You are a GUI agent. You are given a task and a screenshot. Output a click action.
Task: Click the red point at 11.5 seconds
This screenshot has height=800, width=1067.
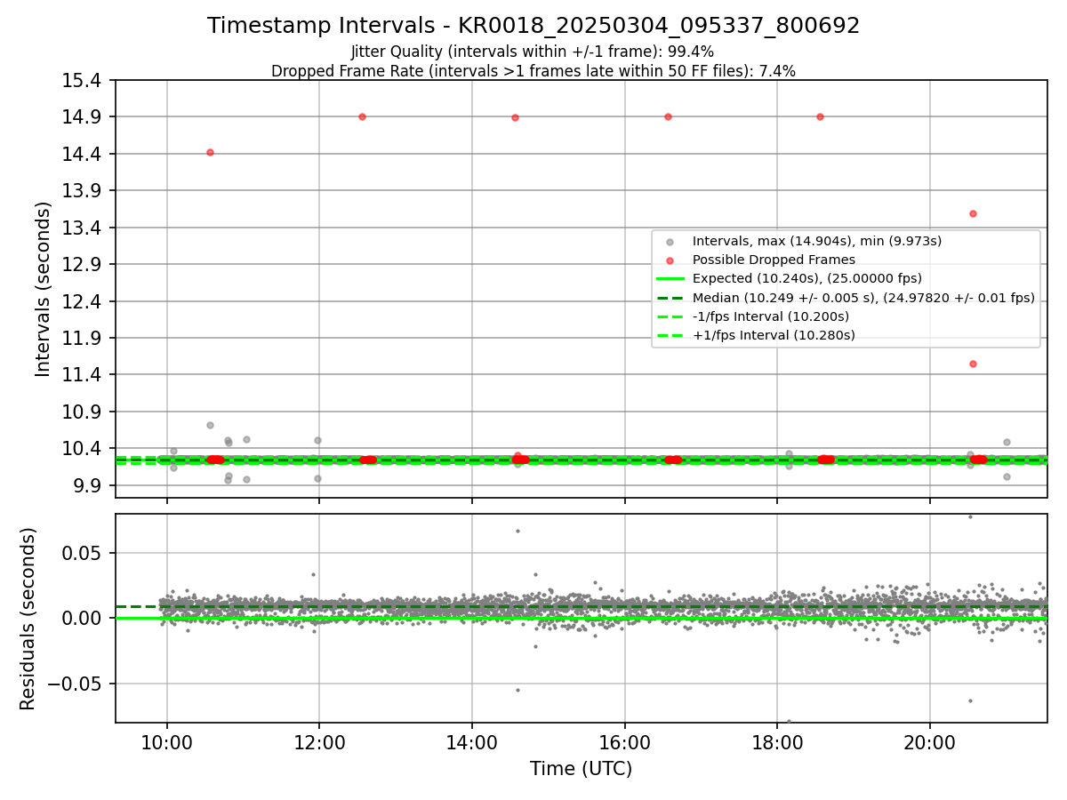(973, 364)
